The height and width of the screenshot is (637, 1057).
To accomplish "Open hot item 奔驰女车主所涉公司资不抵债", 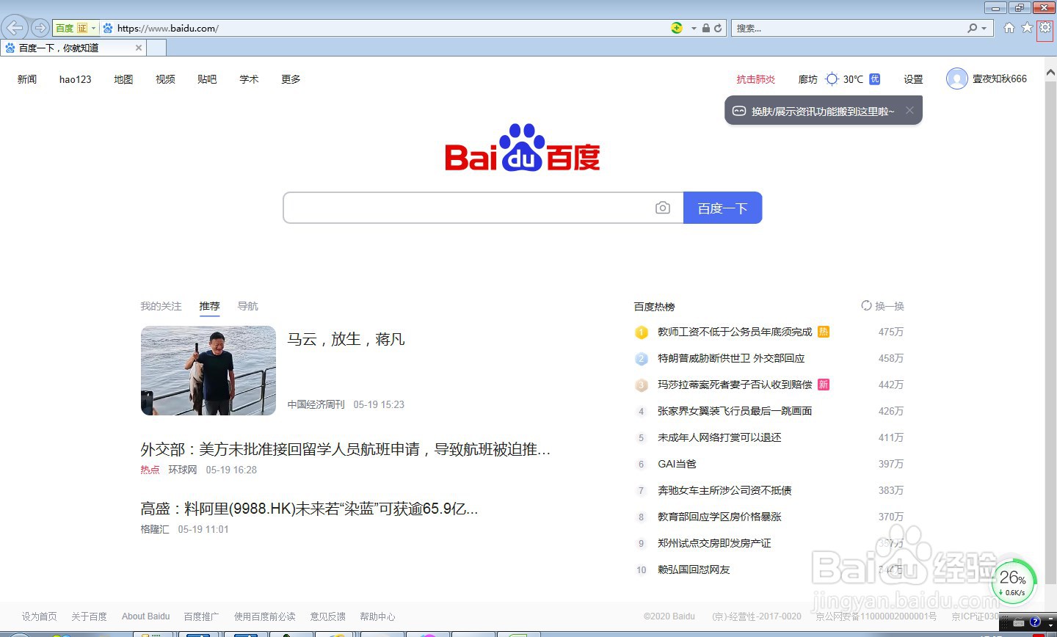I will 724,490.
